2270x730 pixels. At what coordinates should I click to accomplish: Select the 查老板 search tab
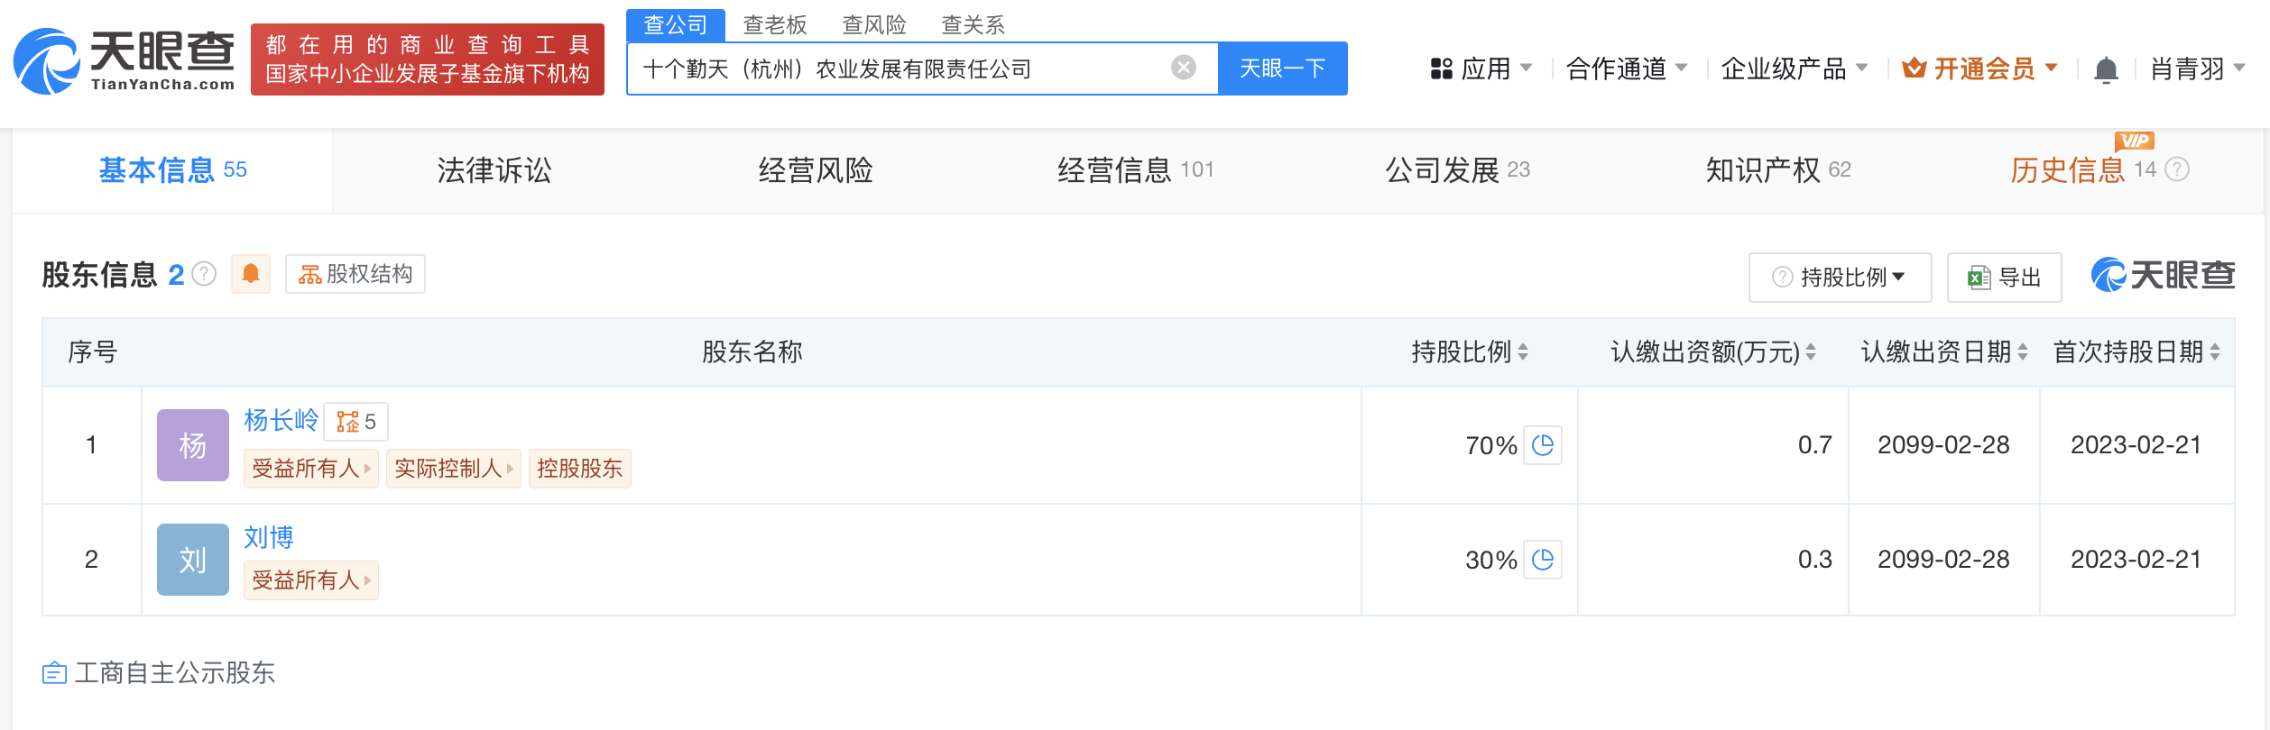coord(774,25)
